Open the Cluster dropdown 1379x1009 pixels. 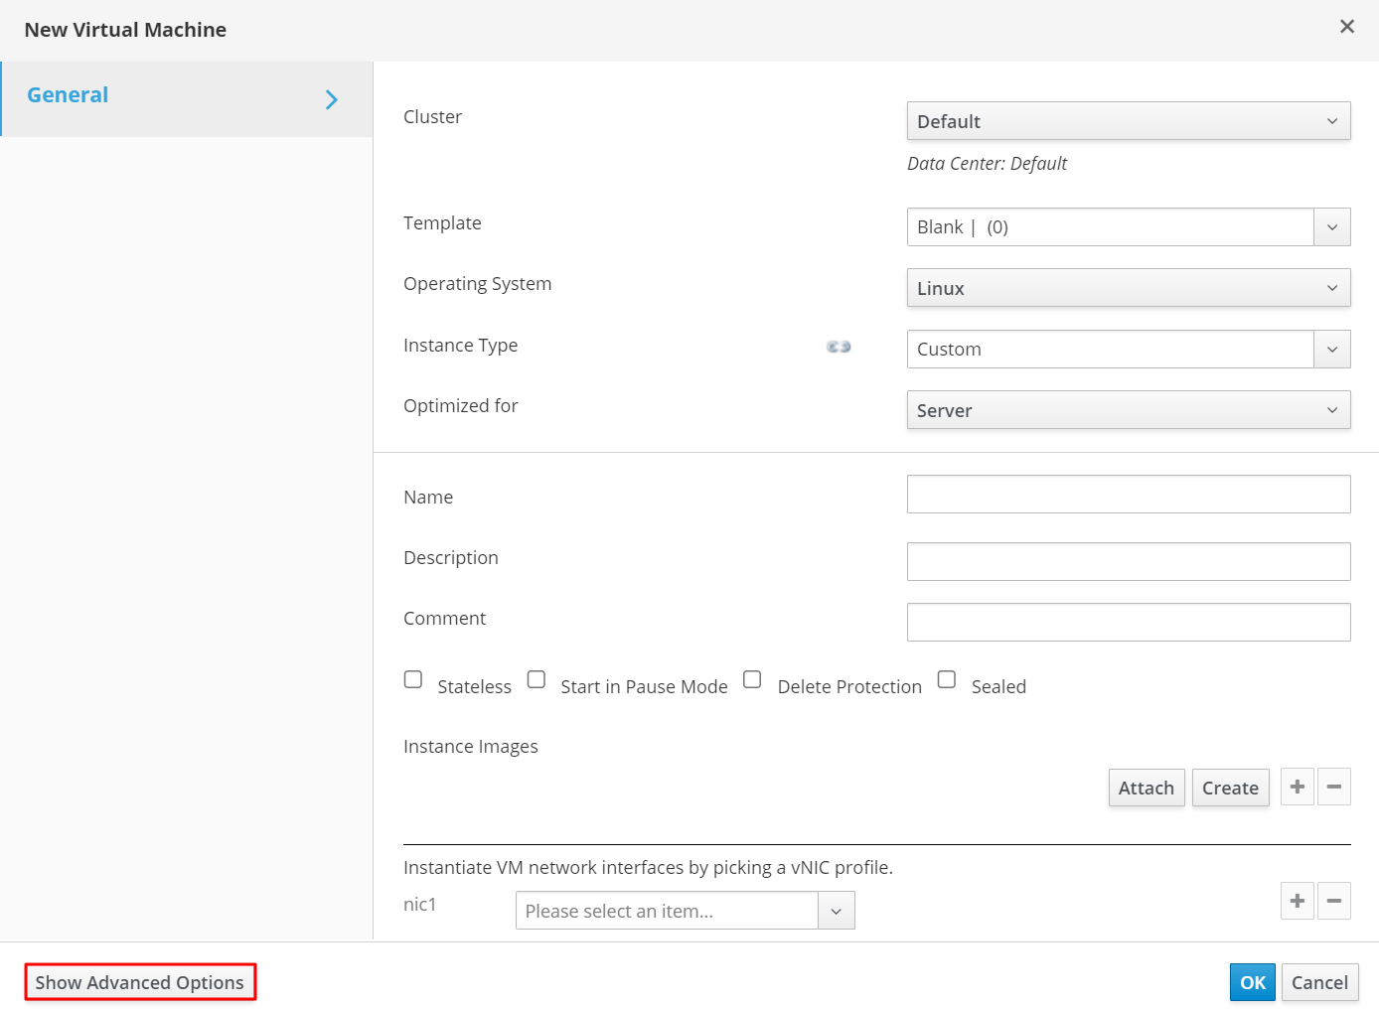pyautogui.click(x=1128, y=121)
